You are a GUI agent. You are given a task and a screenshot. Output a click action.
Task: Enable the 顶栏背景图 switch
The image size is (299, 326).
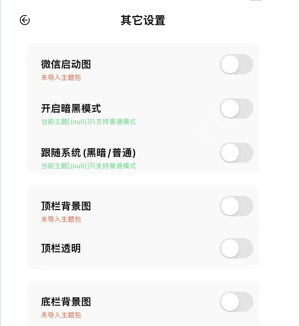[x=236, y=206]
